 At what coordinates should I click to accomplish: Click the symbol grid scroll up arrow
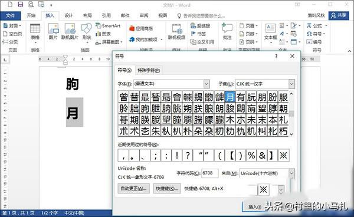tap(291, 94)
